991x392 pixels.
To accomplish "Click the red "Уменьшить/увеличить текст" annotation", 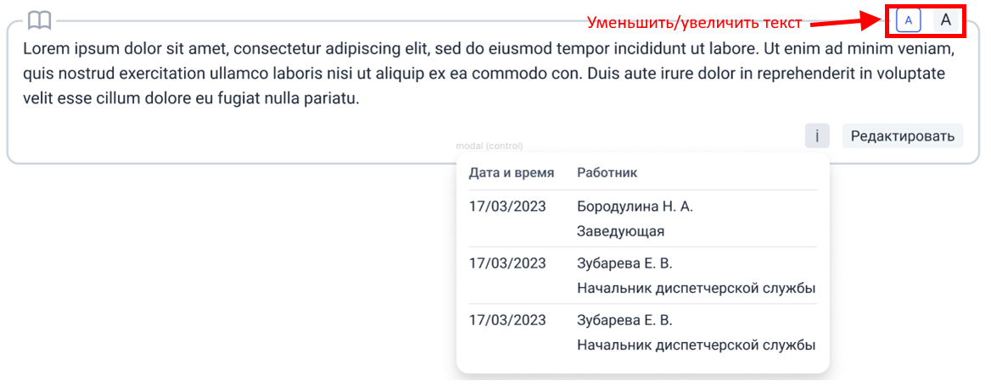I will pos(695,22).
